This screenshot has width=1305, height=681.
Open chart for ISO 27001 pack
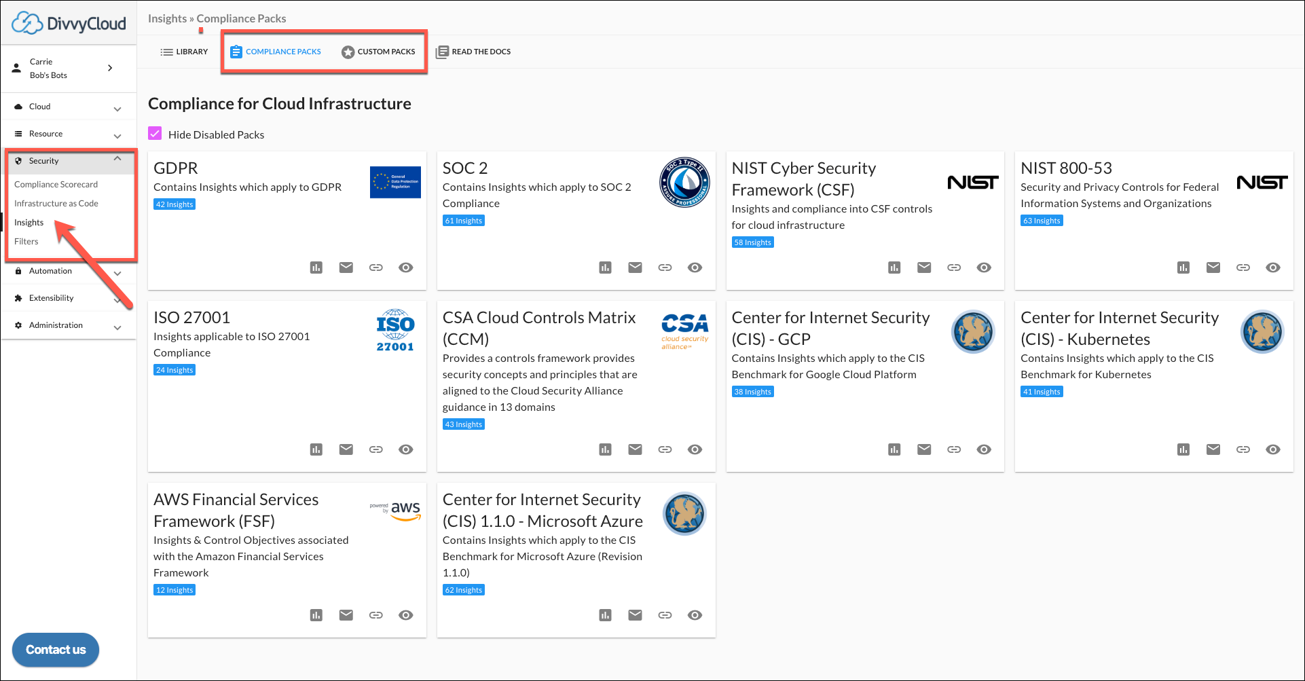point(316,449)
